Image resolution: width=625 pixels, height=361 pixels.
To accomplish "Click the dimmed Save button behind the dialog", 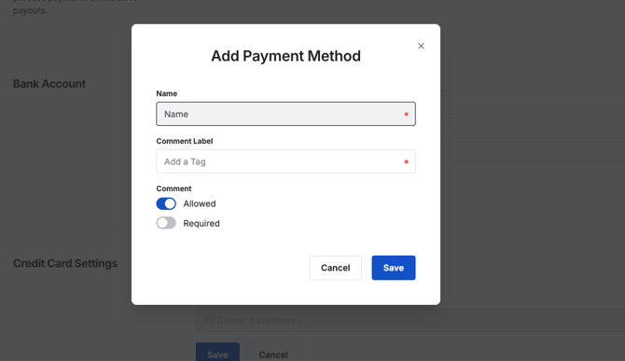I will (217, 353).
